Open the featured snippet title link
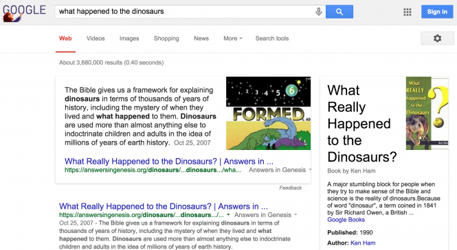This screenshot has height=250, width=457. (x=169, y=161)
